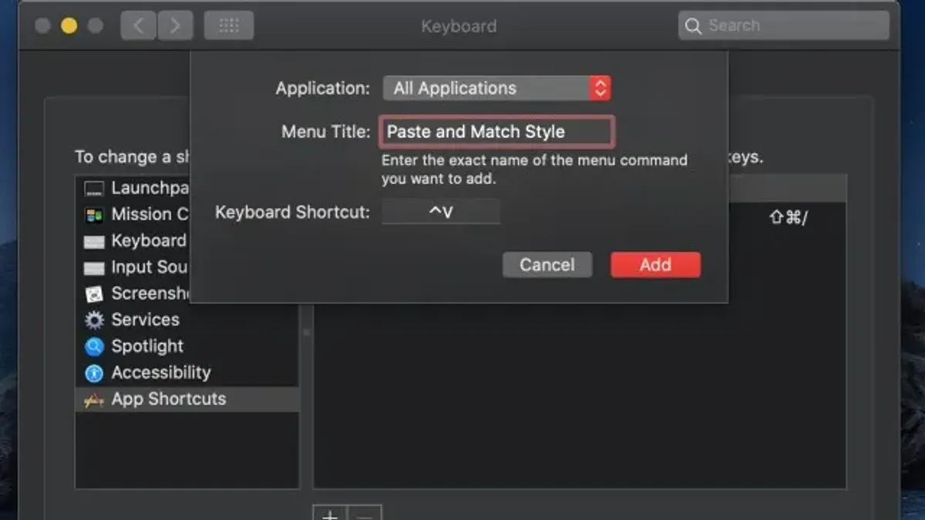Open the All Applications dropdown
Viewport: 925px width, 520px height.
pos(497,88)
